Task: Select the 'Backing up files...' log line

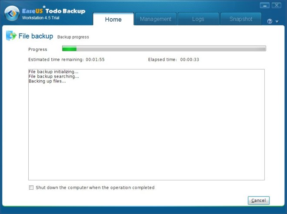Action: click(47, 81)
